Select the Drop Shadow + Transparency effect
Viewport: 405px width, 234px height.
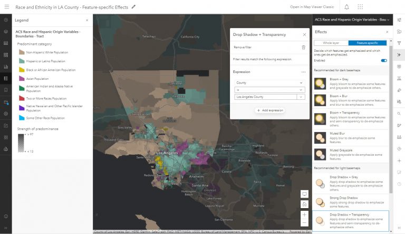[351, 221]
